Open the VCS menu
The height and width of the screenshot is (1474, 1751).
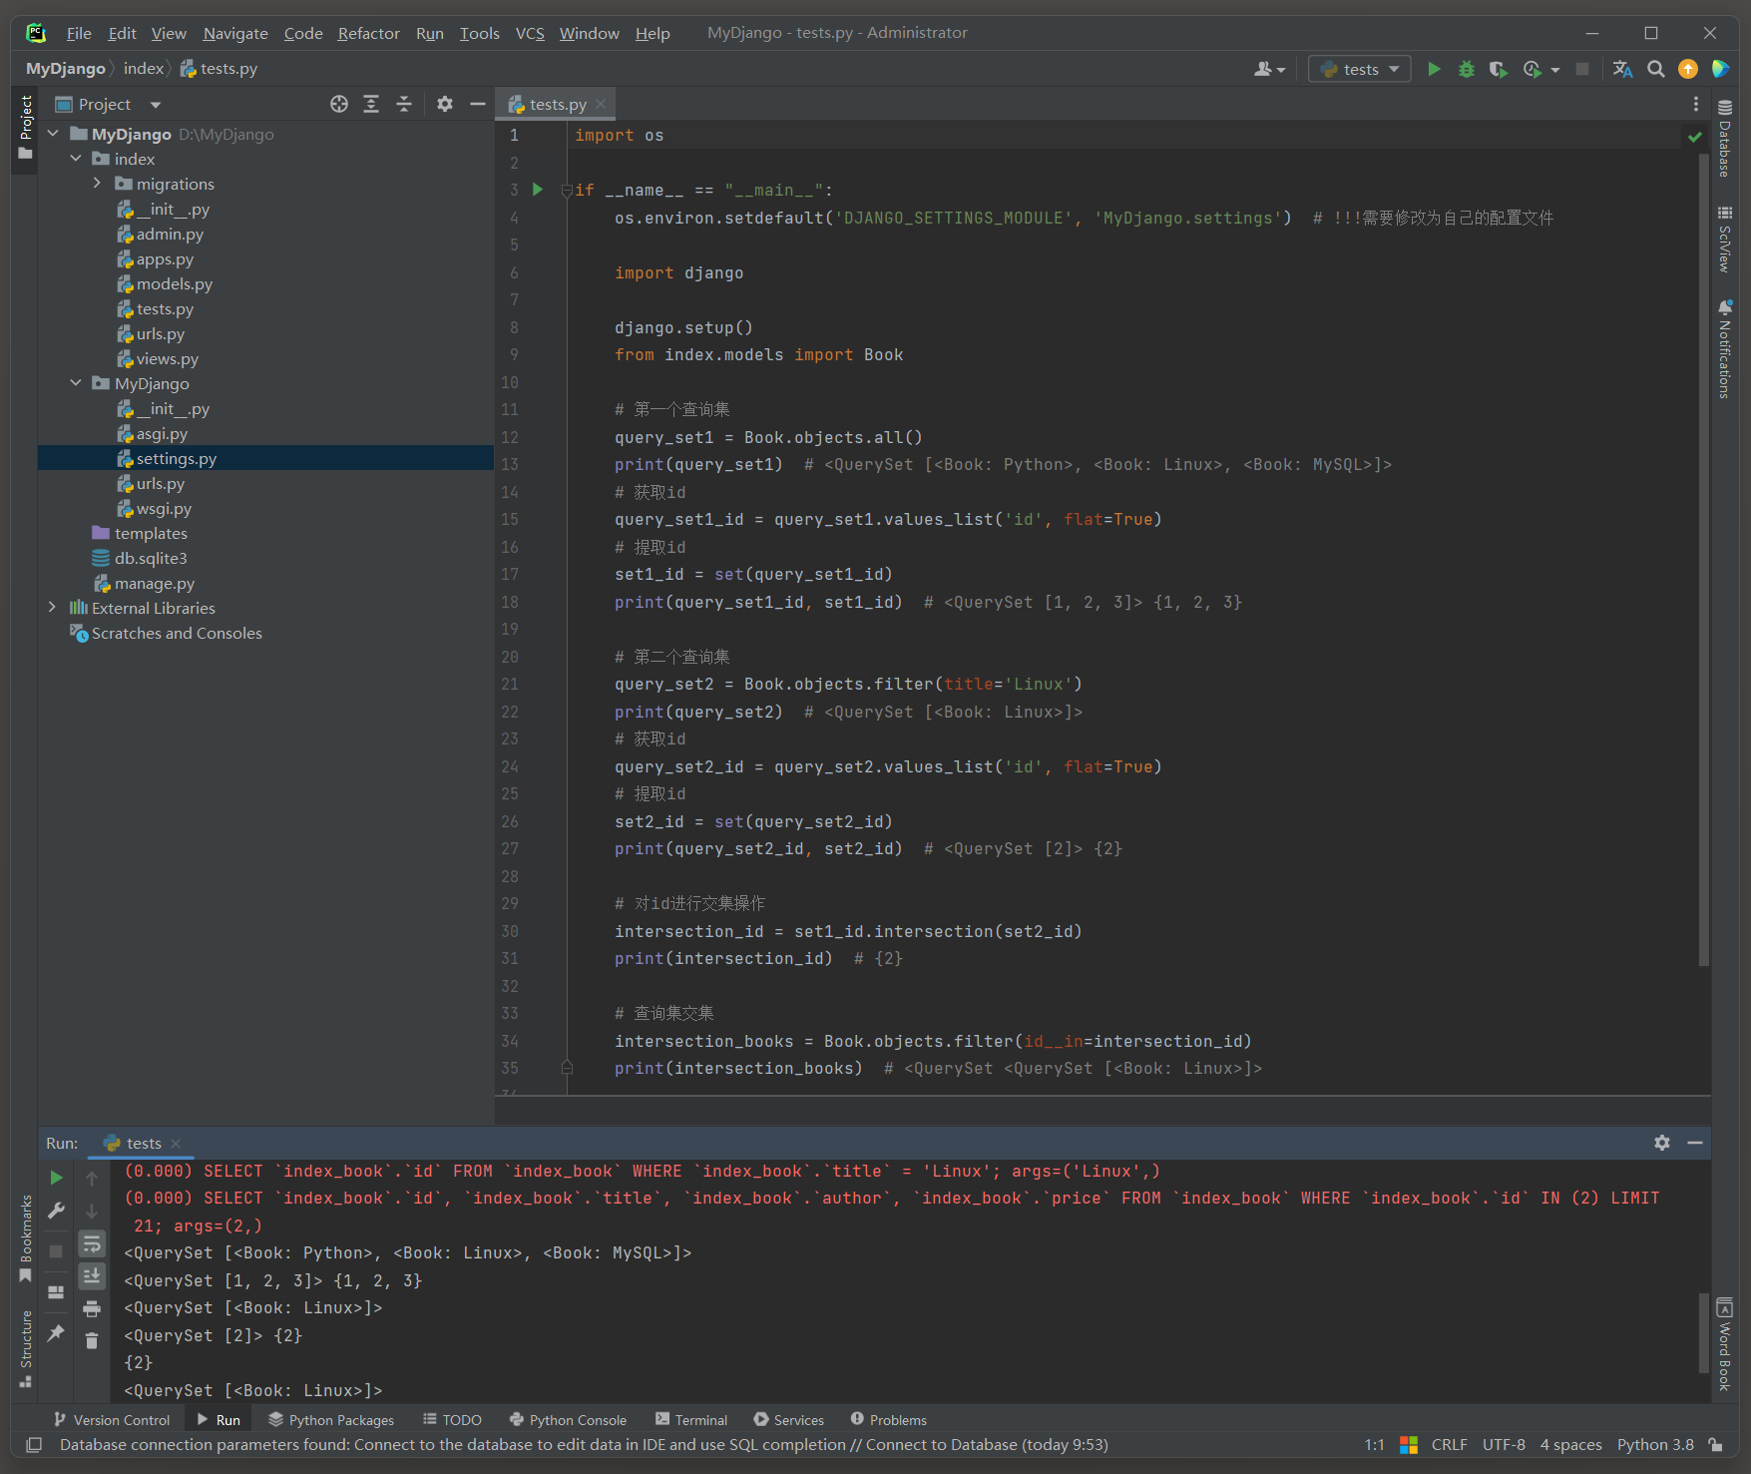[x=530, y=33]
